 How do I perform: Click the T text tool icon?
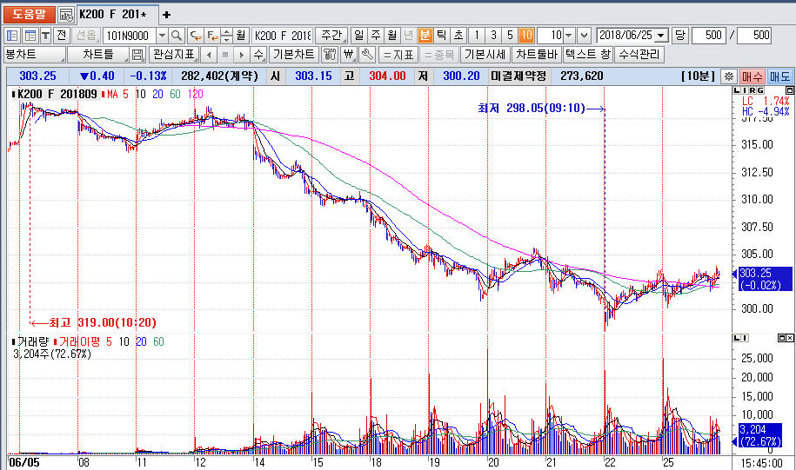[44, 36]
